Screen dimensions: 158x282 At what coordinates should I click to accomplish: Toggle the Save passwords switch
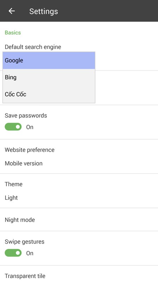point(13,127)
